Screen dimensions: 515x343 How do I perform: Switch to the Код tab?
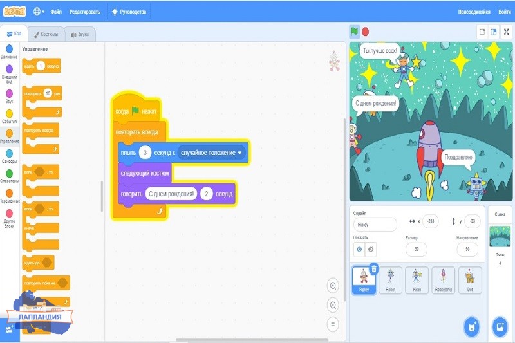(x=14, y=33)
